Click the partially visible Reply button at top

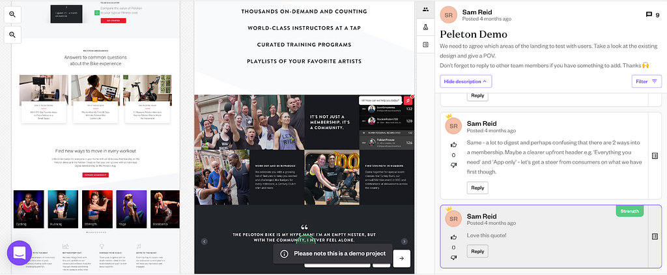[477, 96]
